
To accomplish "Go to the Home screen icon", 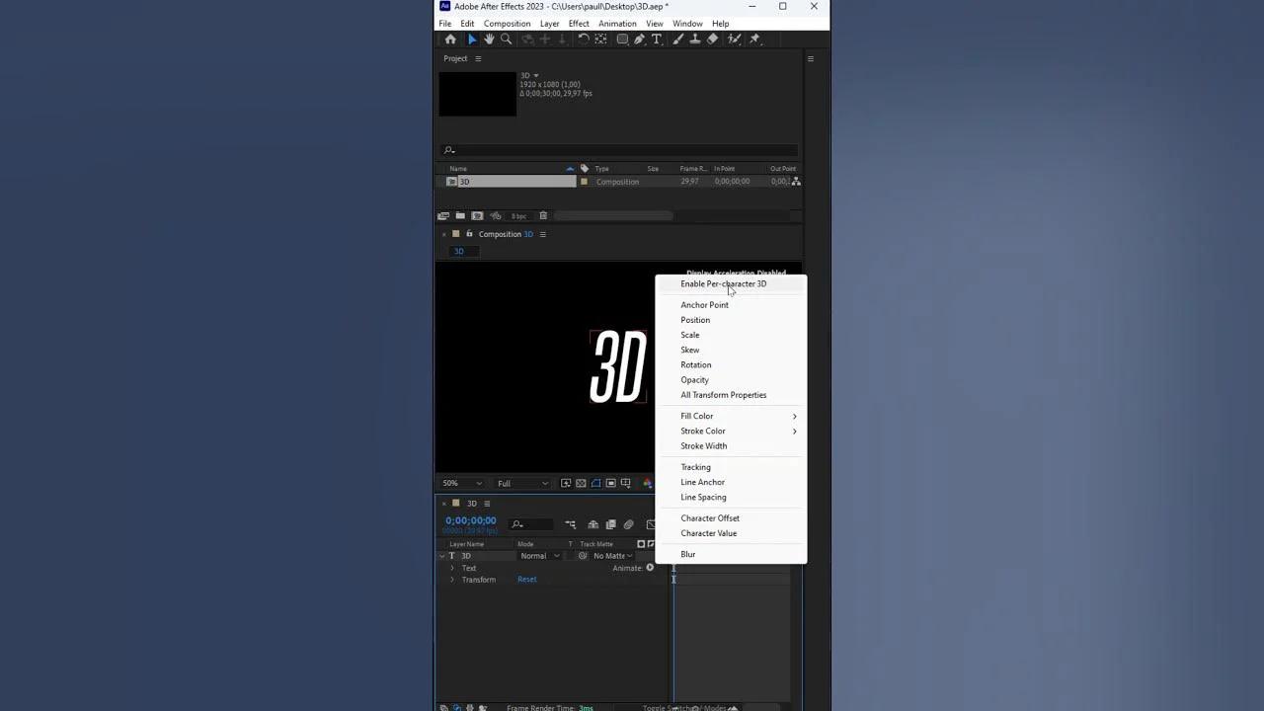I will (450, 39).
